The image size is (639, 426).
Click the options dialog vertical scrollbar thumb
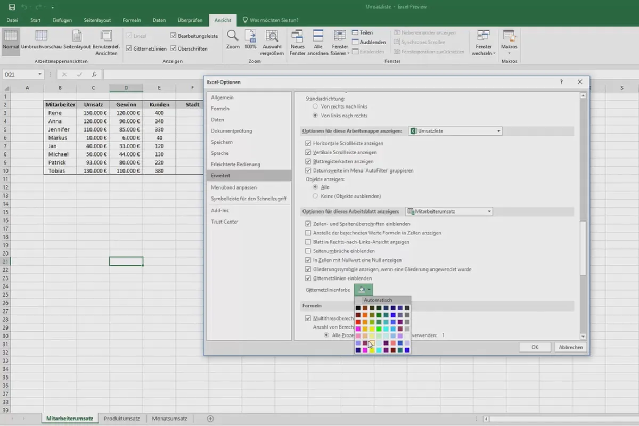[x=583, y=248]
